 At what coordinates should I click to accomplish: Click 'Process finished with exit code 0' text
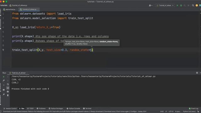(x=30, y=89)
